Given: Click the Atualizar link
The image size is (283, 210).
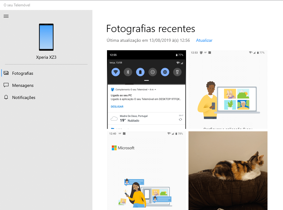Looking at the screenshot, I should [x=204, y=41].
